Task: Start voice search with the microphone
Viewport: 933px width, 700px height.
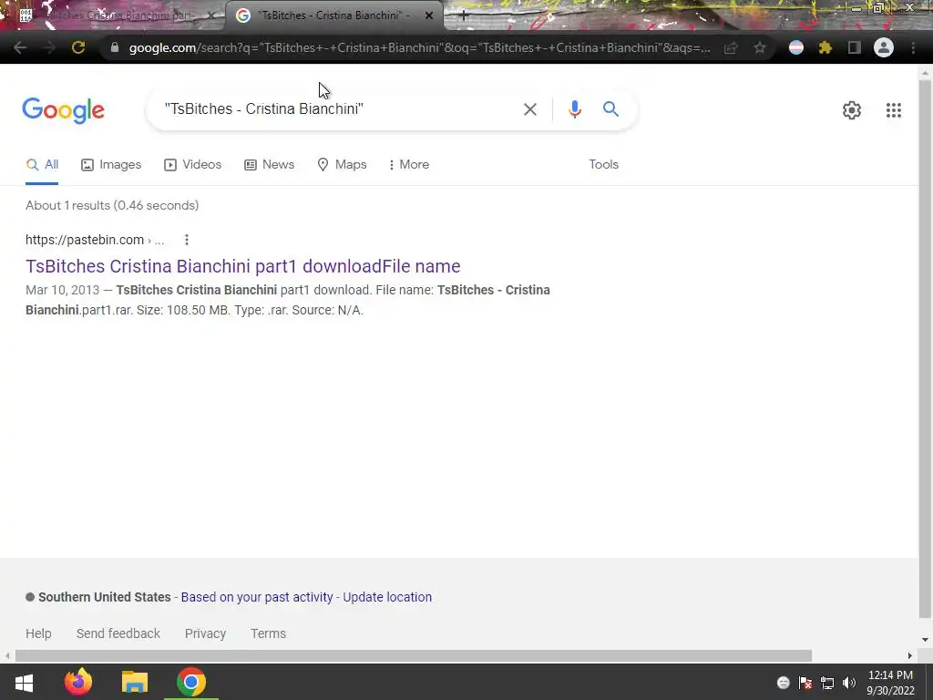Action: pyautogui.click(x=575, y=109)
